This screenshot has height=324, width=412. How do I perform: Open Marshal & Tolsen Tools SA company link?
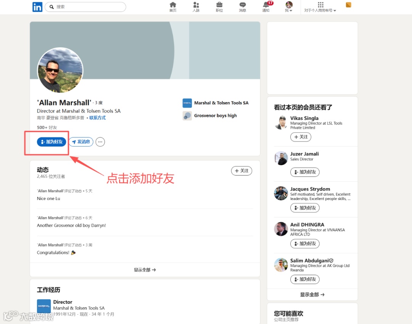point(221,103)
